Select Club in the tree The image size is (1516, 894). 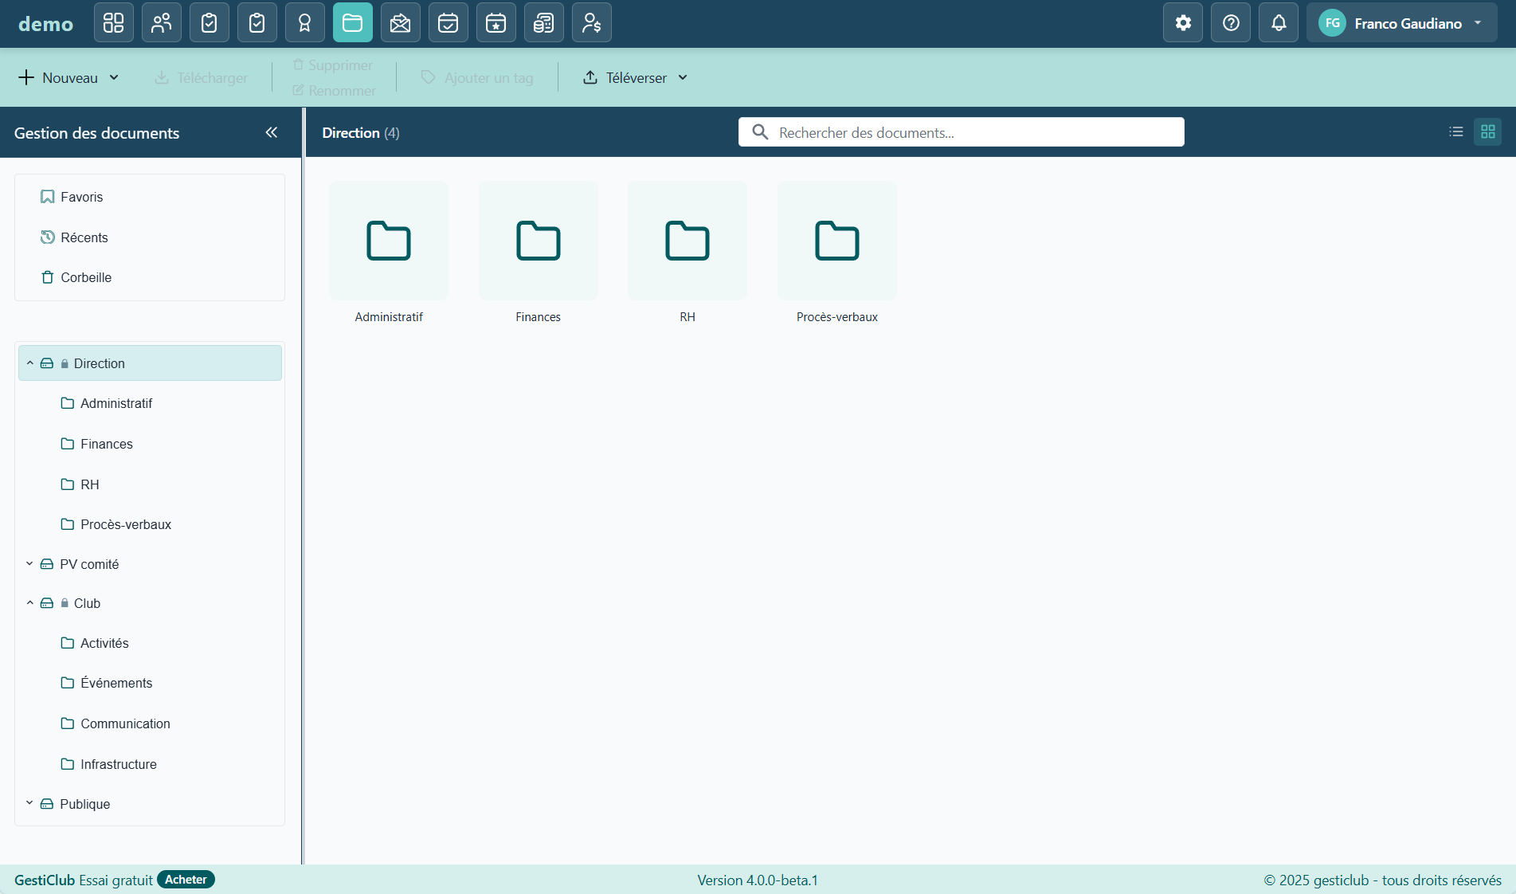(87, 603)
